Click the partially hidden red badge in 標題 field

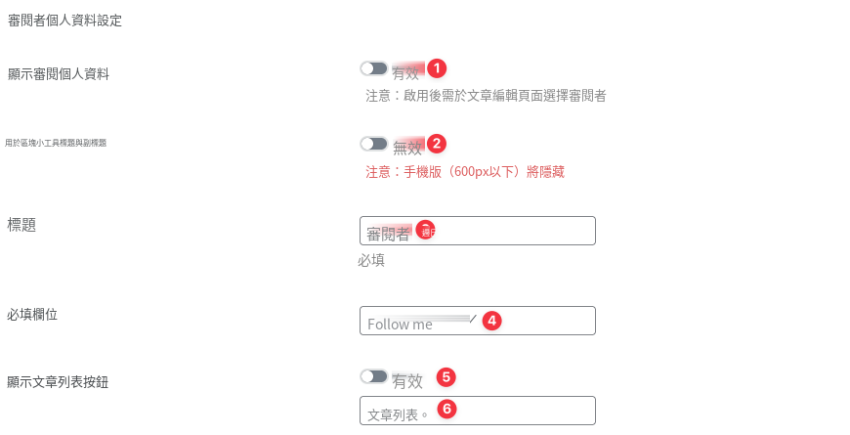(426, 231)
